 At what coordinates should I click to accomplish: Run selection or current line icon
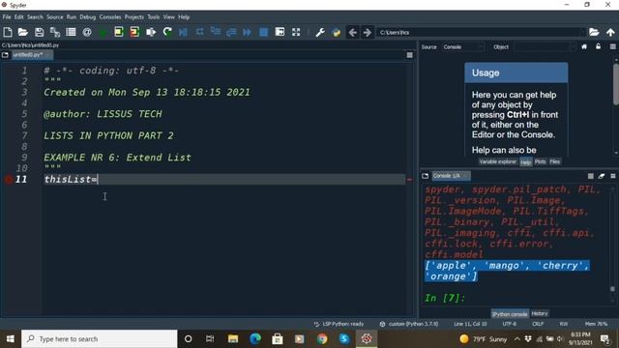pos(151,32)
